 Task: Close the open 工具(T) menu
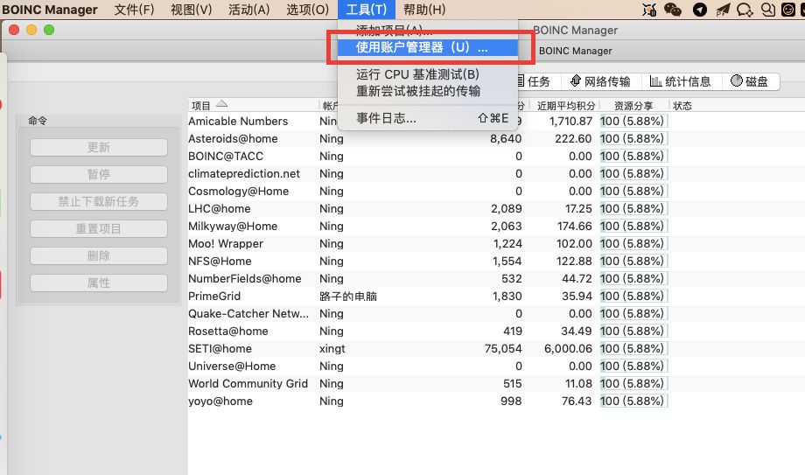[x=366, y=10]
